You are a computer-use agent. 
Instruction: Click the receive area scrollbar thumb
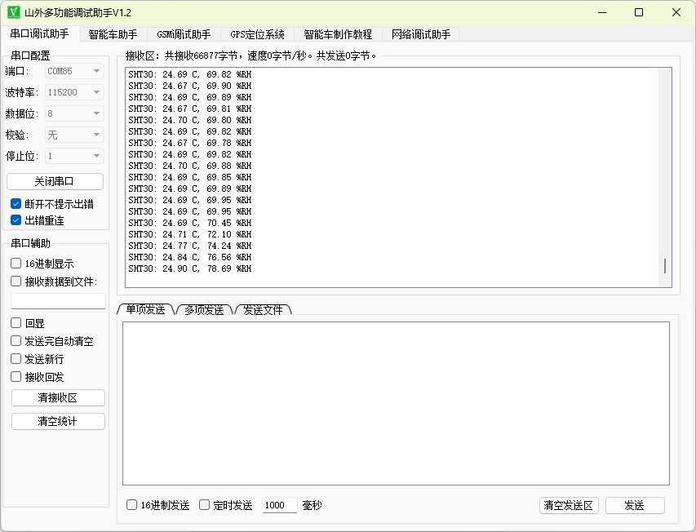(x=665, y=266)
